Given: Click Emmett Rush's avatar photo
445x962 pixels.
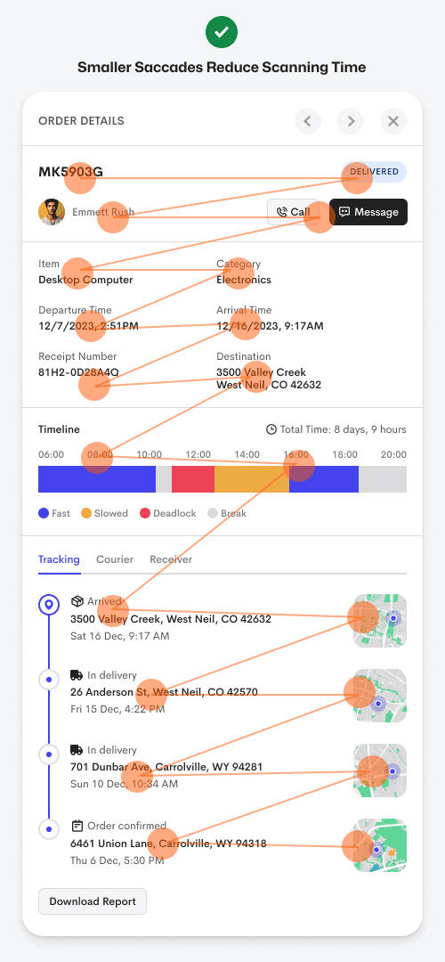Looking at the screenshot, I should coord(52,212).
